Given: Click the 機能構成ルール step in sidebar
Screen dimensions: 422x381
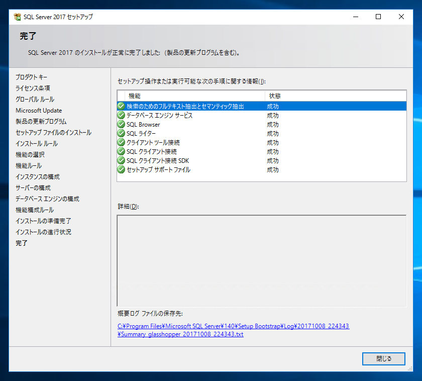Looking at the screenshot, I should [35, 210].
